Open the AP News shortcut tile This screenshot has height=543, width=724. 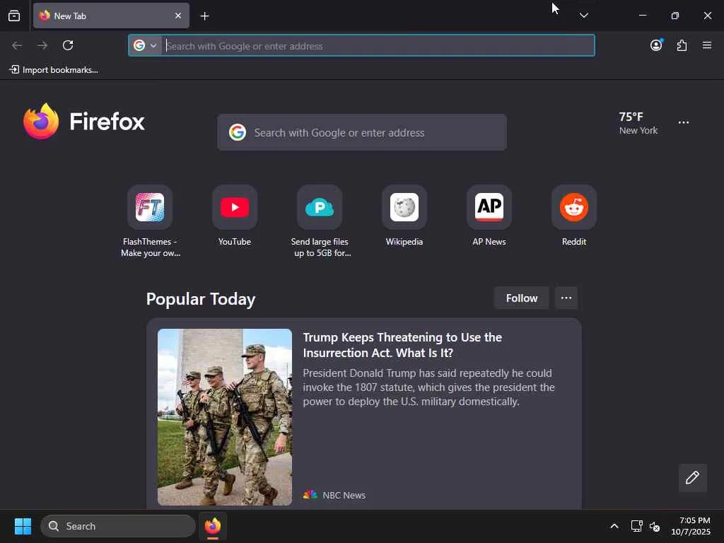[x=489, y=207]
